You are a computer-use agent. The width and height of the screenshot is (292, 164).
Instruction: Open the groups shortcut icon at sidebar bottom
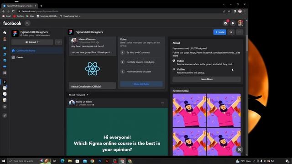click(x=5, y=107)
